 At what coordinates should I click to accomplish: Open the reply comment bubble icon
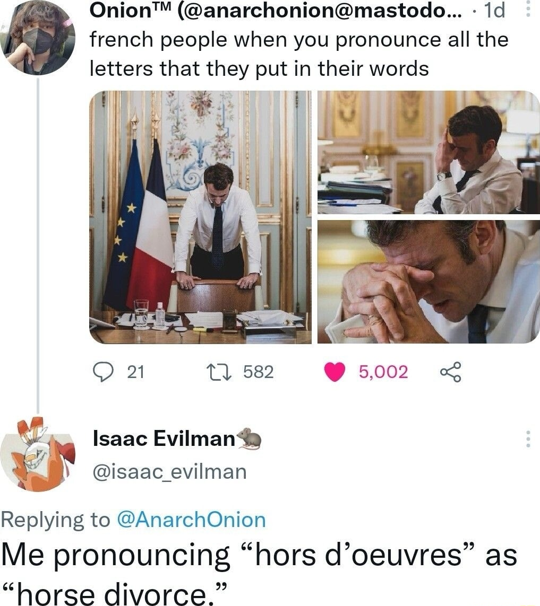click(104, 372)
